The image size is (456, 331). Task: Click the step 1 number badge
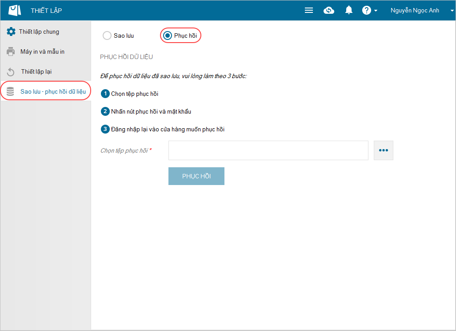[x=105, y=94]
